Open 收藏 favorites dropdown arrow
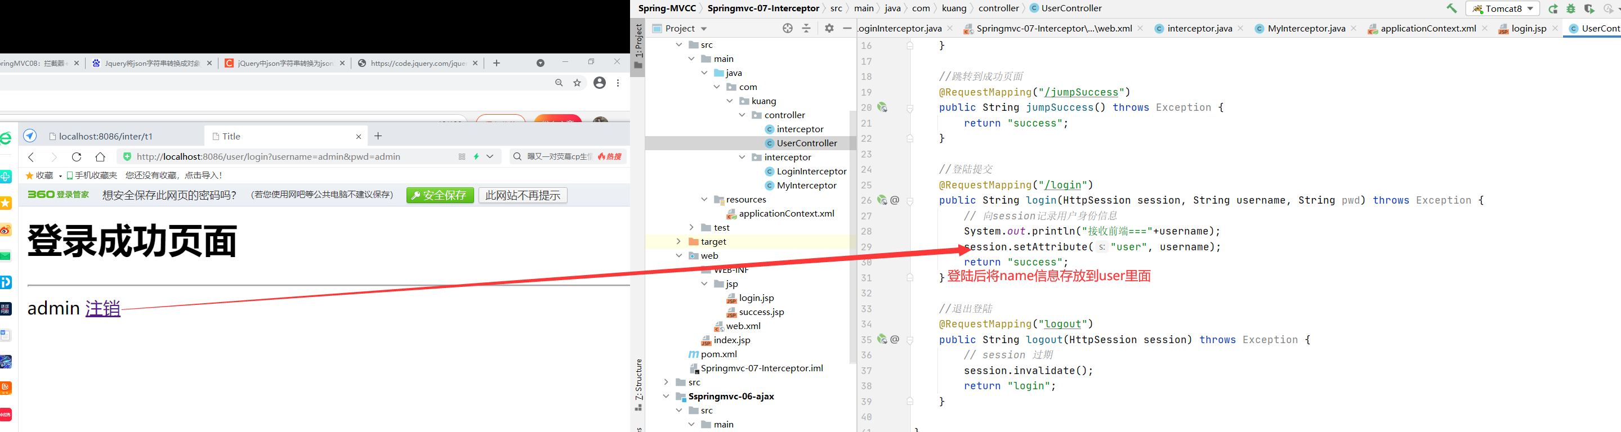The width and height of the screenshot is (1621, 432). 60,176
